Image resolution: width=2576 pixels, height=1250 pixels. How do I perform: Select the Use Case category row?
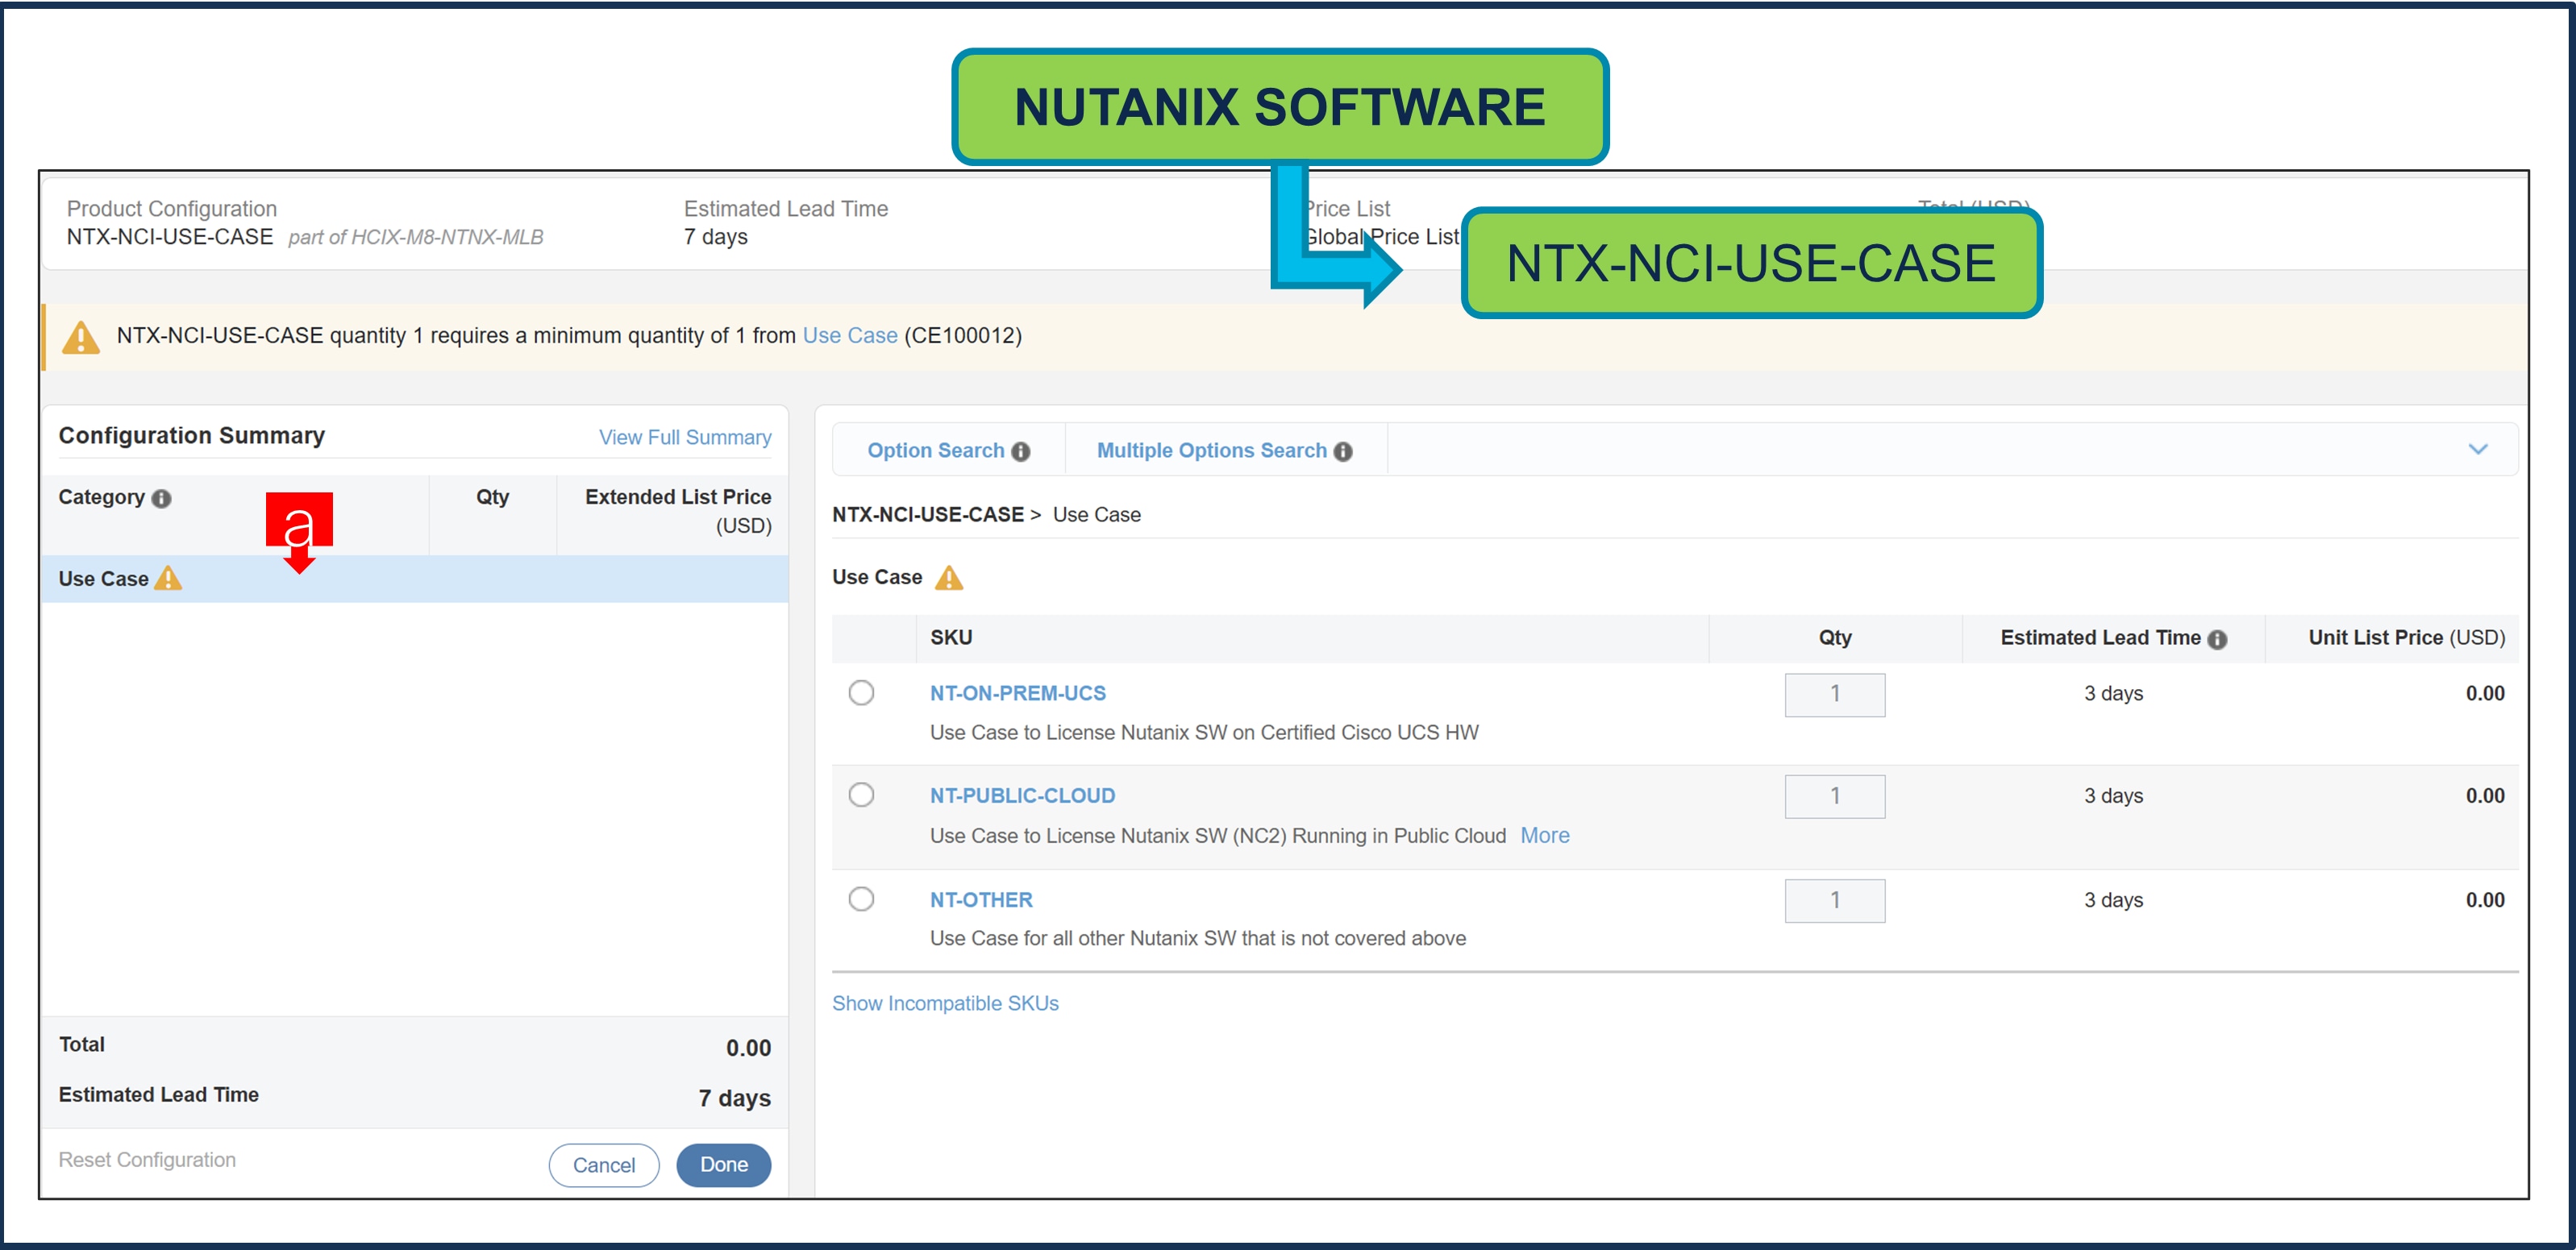415,579
